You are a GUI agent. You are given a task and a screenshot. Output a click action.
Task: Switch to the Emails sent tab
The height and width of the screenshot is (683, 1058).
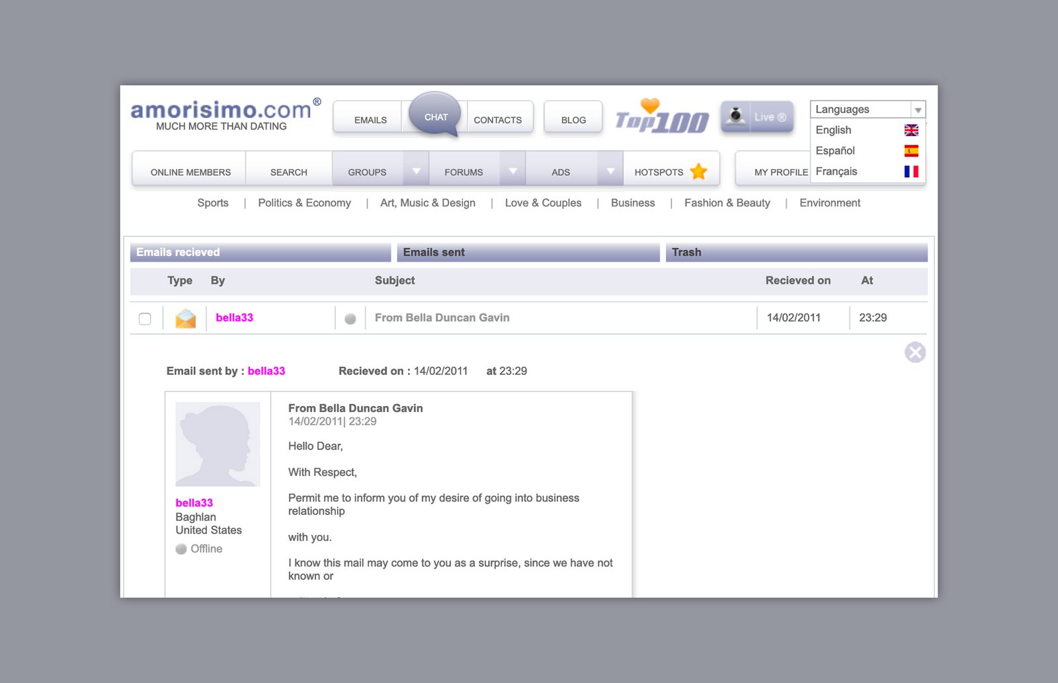click(528, 253)
